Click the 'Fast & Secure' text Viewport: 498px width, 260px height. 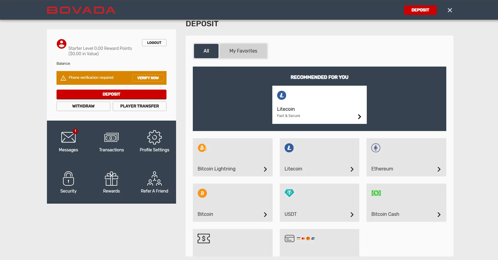[x=288, y=116]
